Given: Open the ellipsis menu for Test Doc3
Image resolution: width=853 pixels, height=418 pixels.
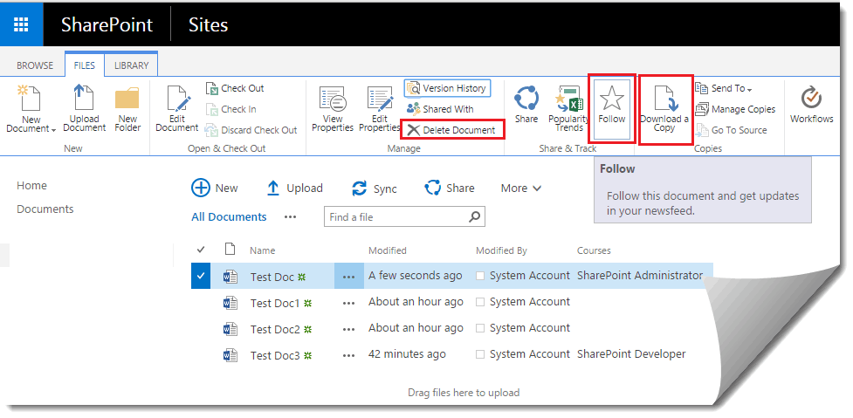Looking at the screenshot, I should [x=348, y=355].
